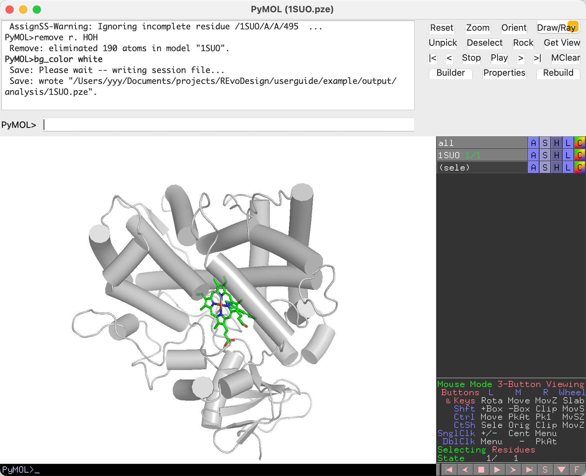Click the Orient button

(x=514, y=28)
